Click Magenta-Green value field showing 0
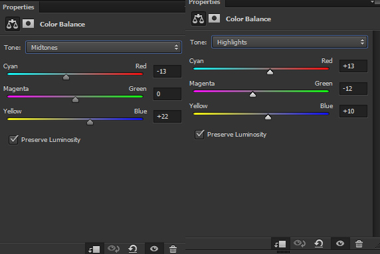Viewport: 380px width, 254px height. (x=167, y=94)
